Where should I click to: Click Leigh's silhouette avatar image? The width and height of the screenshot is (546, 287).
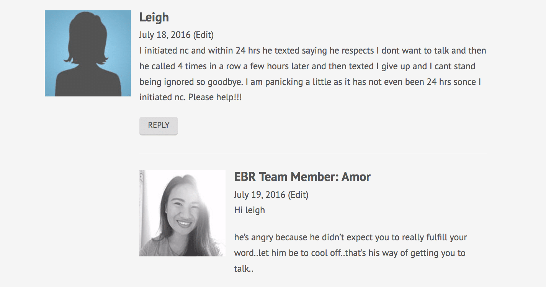pos(88,53)
